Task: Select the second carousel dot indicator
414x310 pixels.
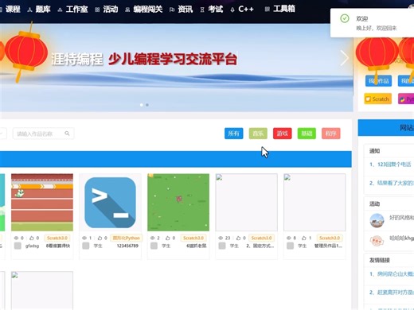Action: (147, 105)
